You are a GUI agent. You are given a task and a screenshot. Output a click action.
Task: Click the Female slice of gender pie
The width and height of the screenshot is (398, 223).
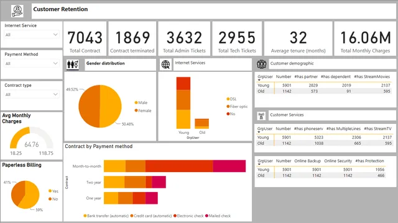tap(89, 106)
